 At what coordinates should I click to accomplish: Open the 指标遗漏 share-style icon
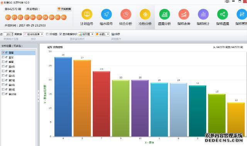click(223, 14)
